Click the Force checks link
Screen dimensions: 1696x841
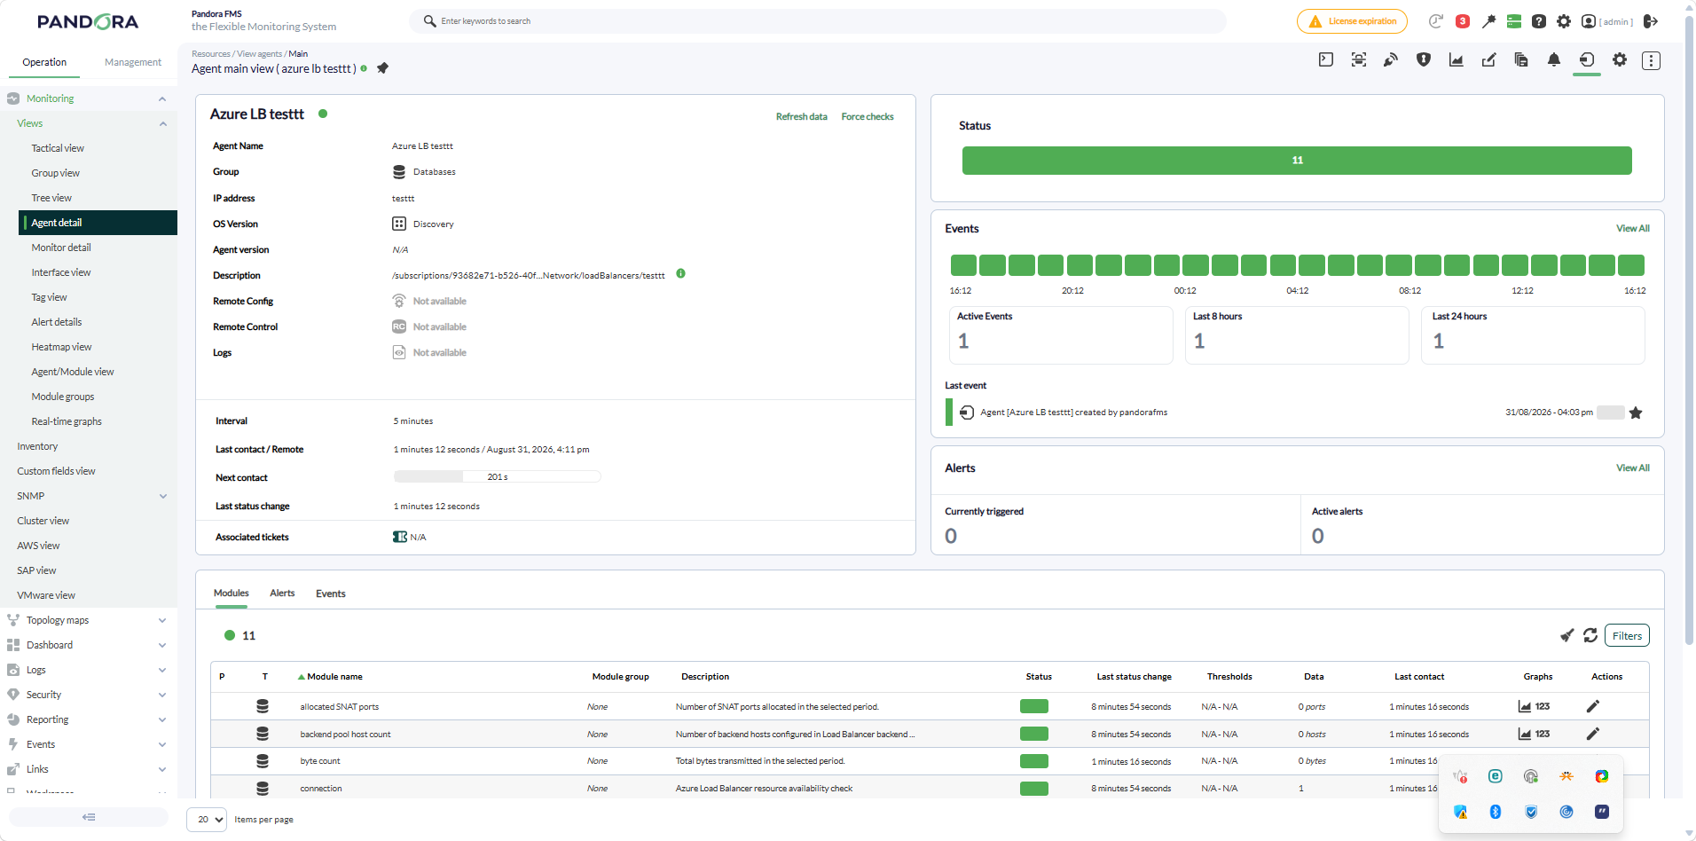[868, 117]
